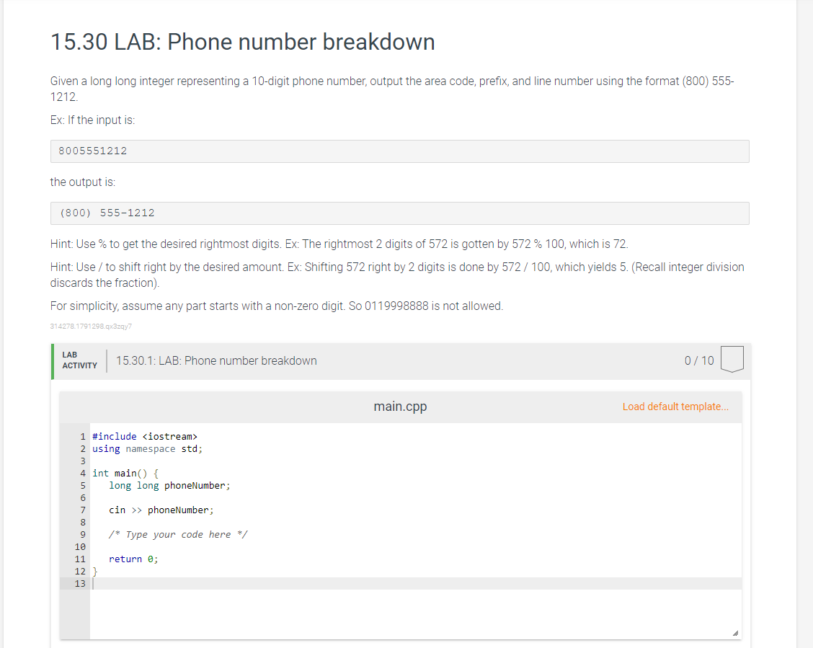Click line number 9 in the gutter
This screenshot has width=813, height=648.
(82, 534)
